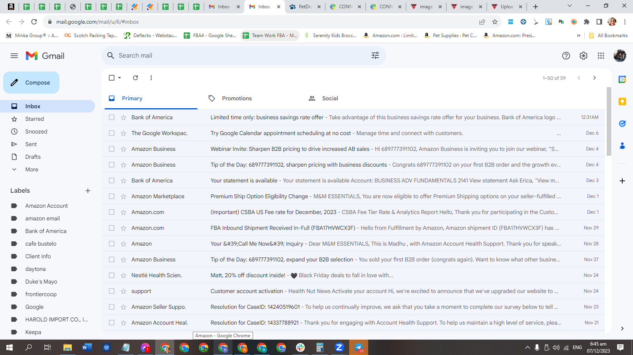The height and width of the screenshot is (355, 633).
Task: Open the Gmail main menu hamburger icon
Action: point(14,56)
